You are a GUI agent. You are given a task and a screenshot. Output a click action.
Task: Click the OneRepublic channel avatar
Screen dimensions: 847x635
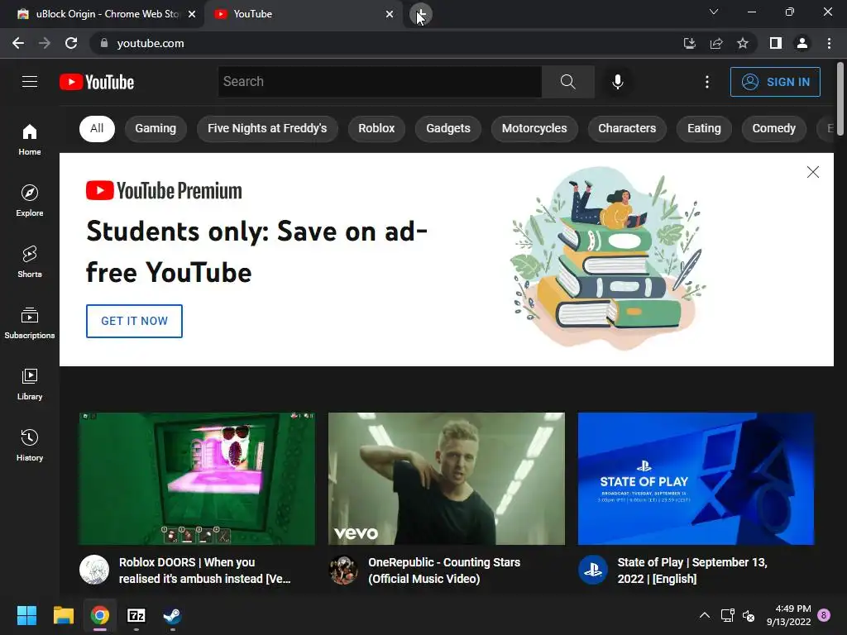pos(343,570)
